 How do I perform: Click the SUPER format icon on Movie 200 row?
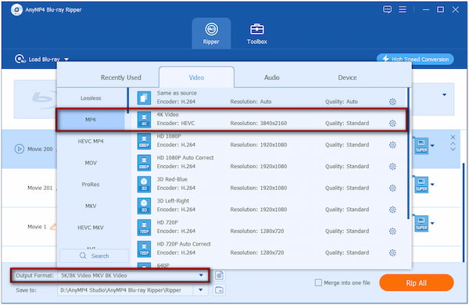tap(421, 145)
